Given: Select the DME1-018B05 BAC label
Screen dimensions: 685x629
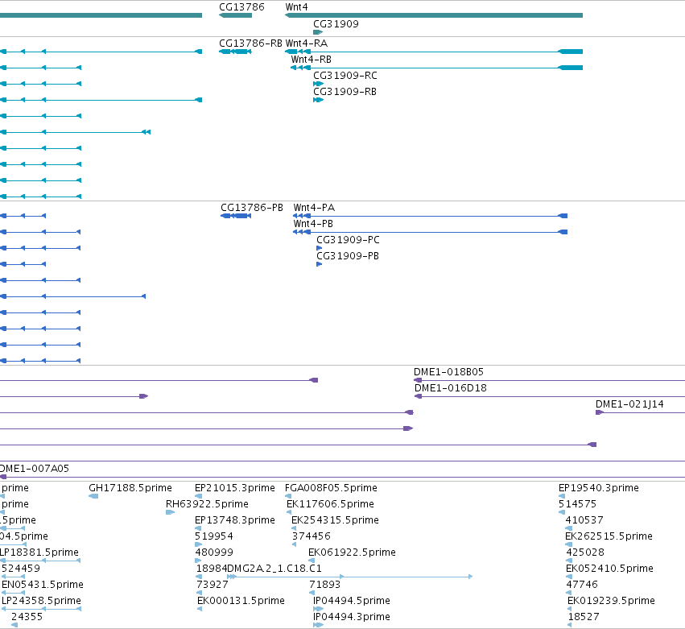Looking at the screenshot, I should coord(448,371).
